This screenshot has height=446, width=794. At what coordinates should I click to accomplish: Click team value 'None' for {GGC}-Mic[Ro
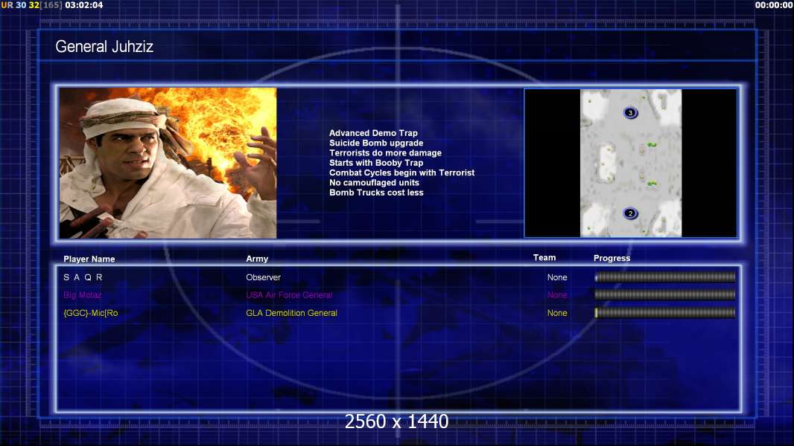(557, 313)
